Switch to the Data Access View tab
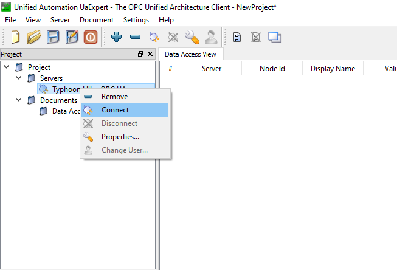Screen dimensions: 397x270 point(190,54)
